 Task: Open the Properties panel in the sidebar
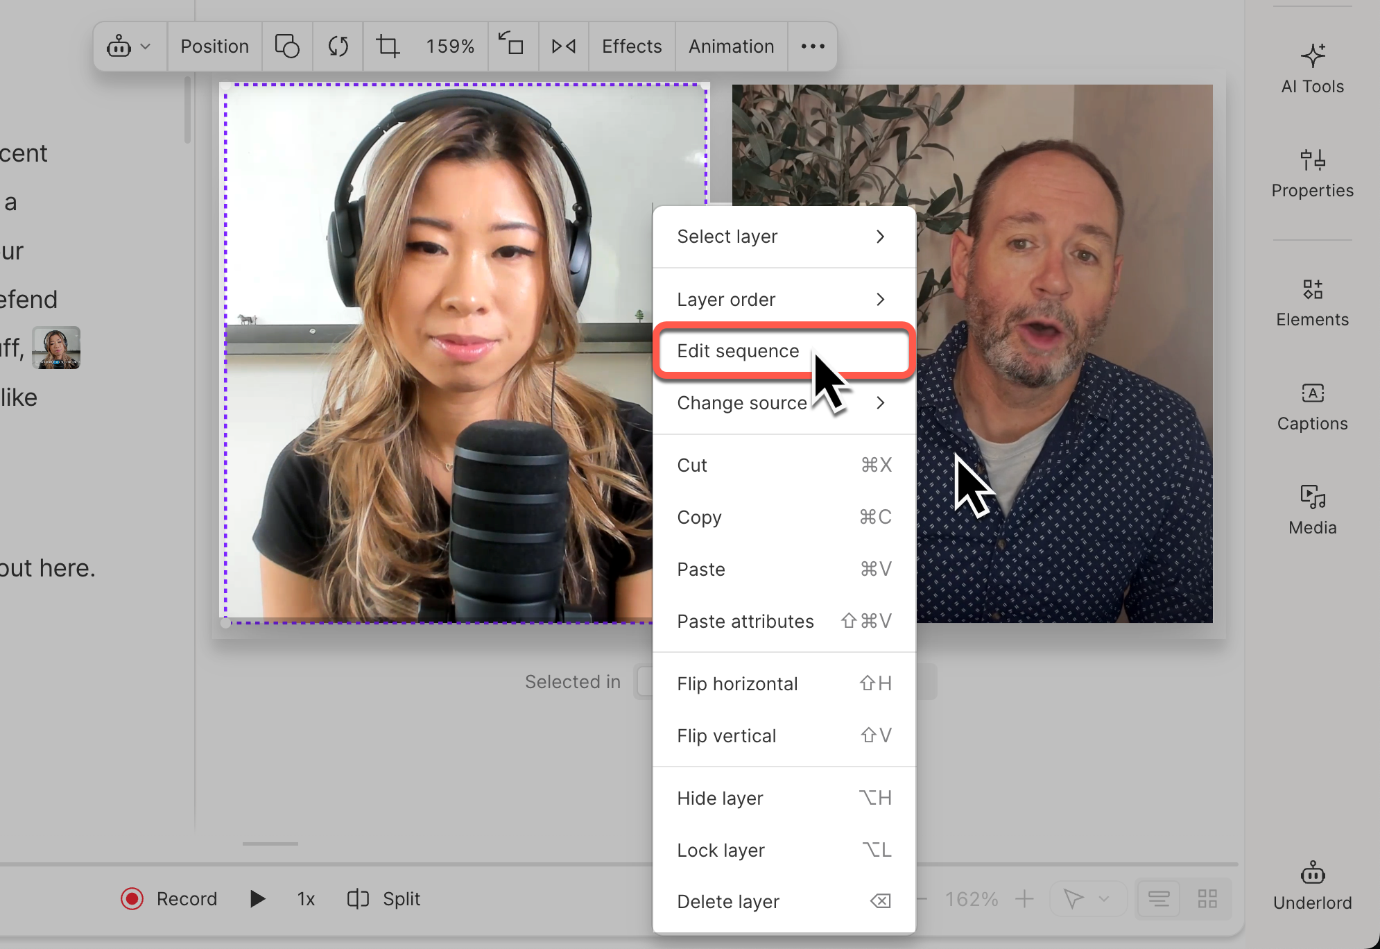(1311, 173)
